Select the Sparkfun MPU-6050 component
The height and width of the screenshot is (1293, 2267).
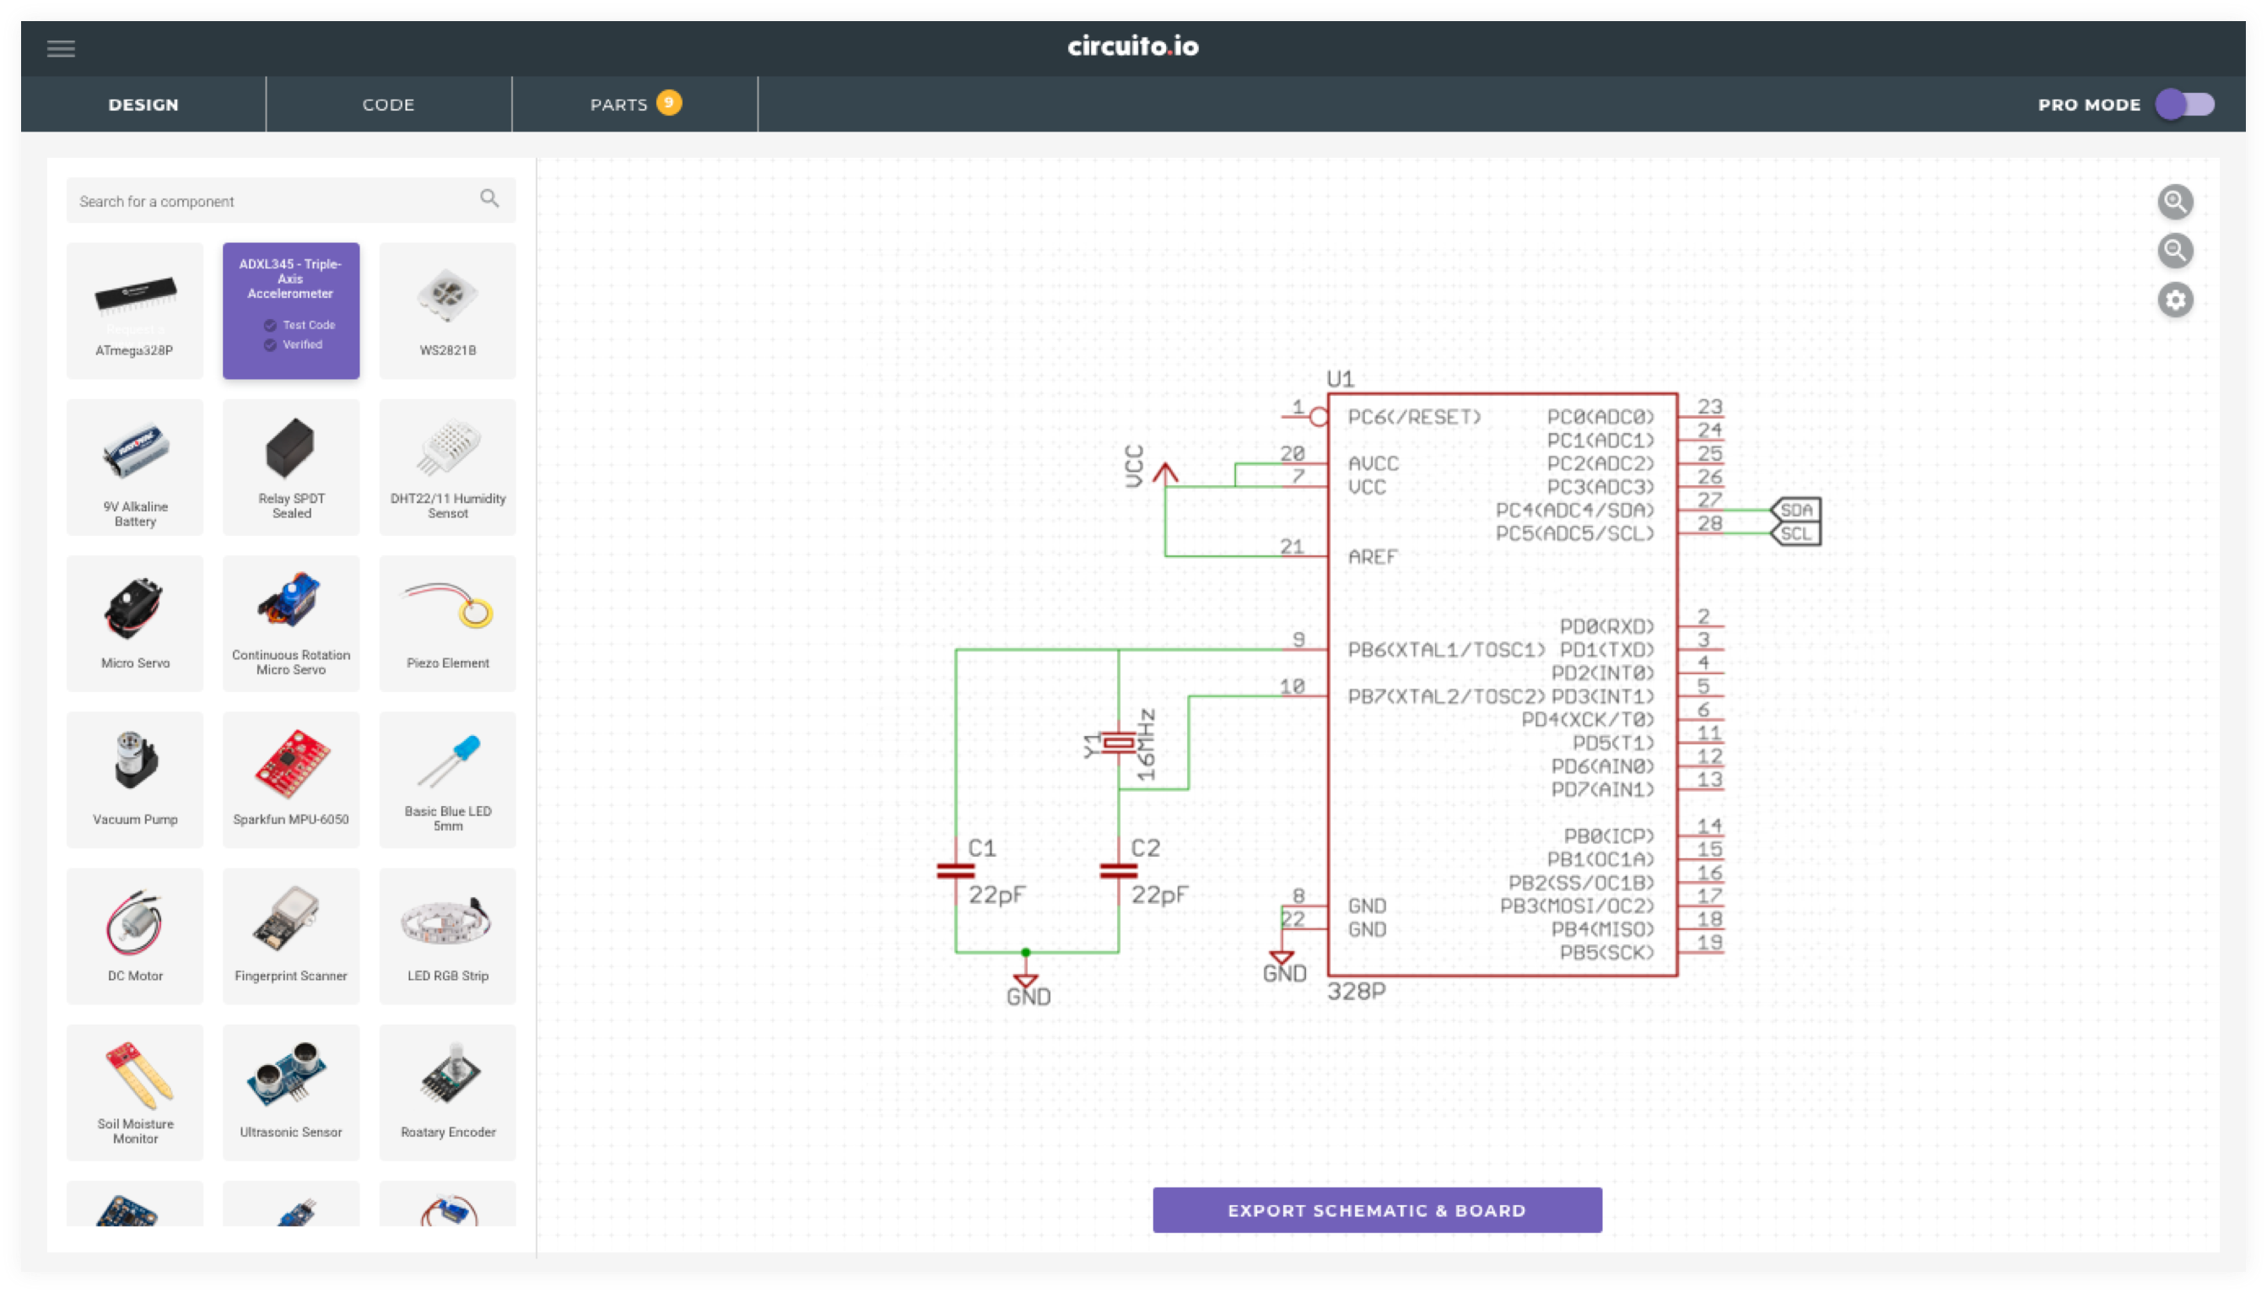tap(291, 780)
